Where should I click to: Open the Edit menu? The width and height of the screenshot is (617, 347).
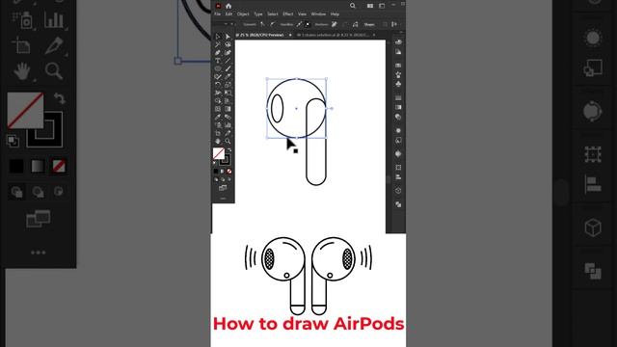[228, 14]
